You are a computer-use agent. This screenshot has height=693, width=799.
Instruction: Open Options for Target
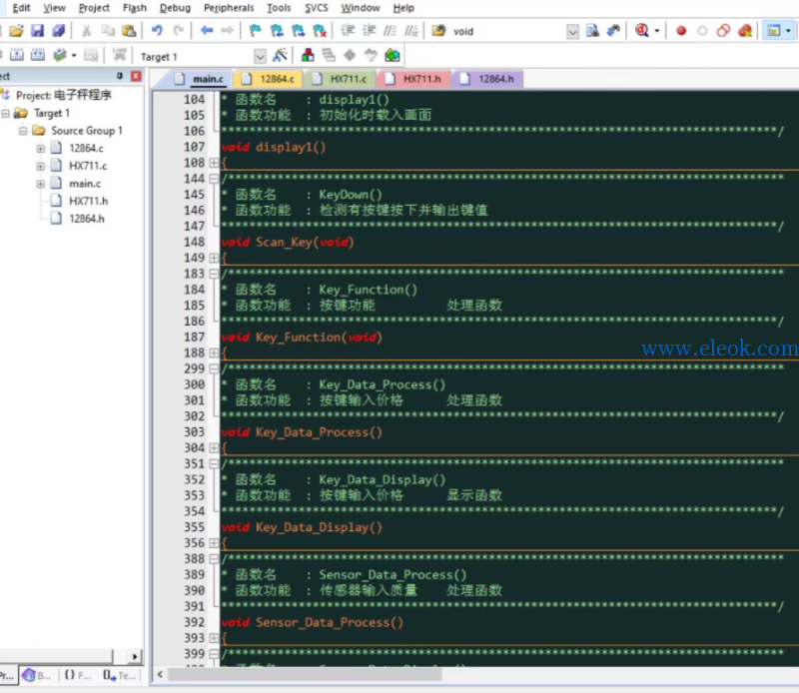click(x=281, y=55)
